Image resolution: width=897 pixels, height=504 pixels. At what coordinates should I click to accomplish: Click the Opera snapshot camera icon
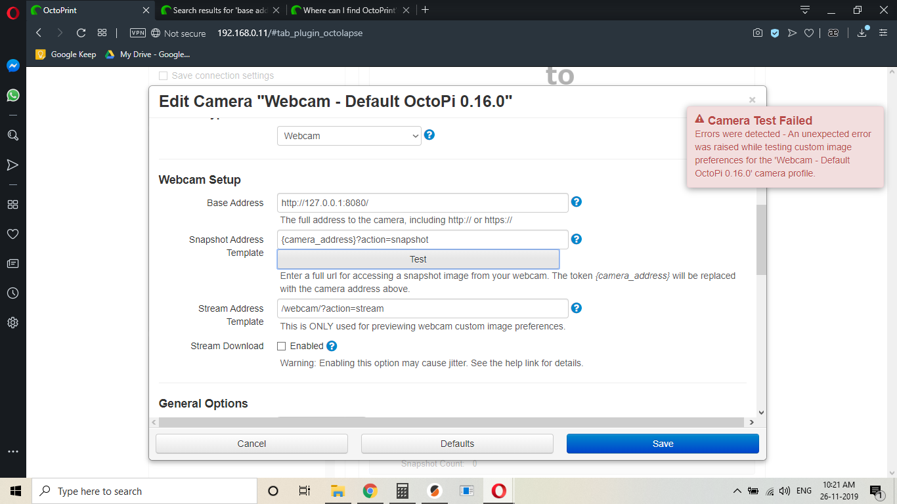tap(758, 33)
